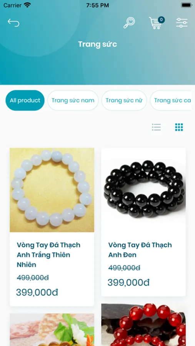Open the bottom-left partially visible product photo
Image resolution: width=195 pixels, height=346 pixels.
[x=52, y=330]
